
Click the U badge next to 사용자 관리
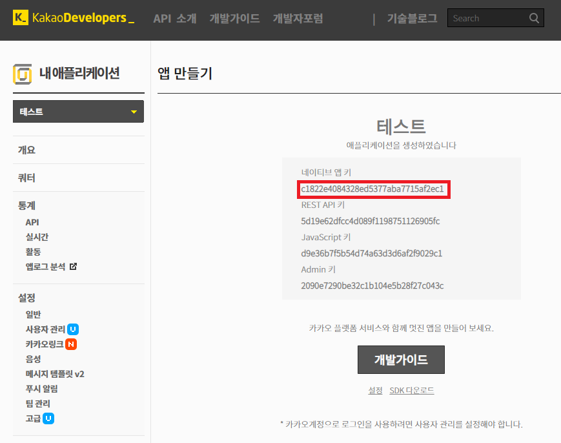73,329
